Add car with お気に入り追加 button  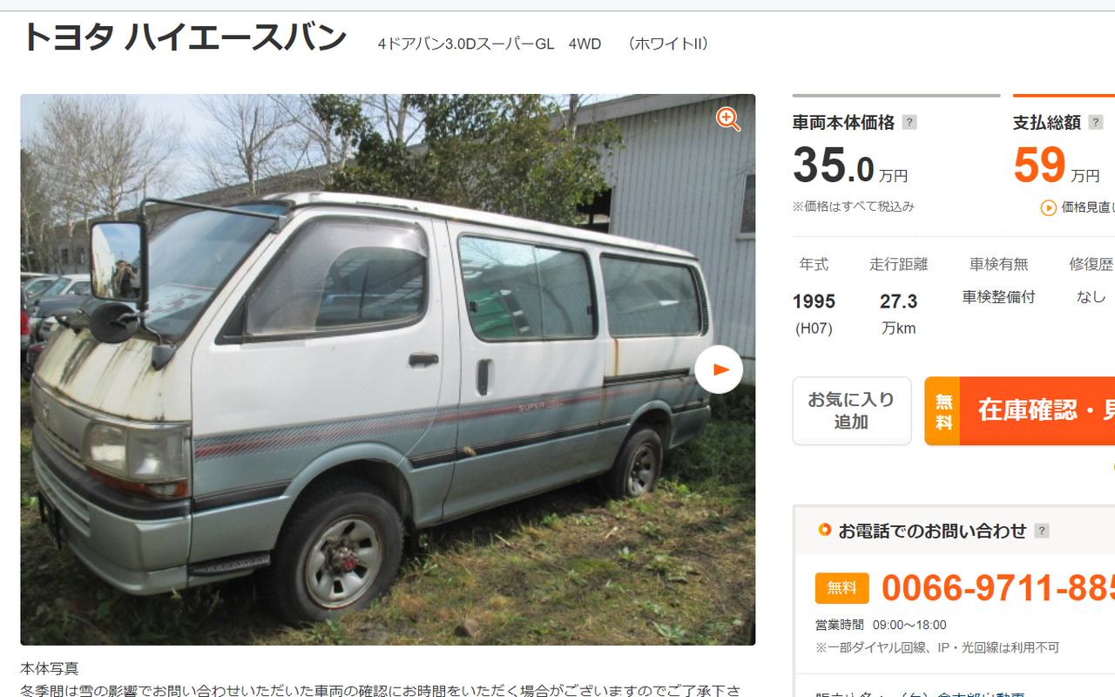tap(852, 411)
